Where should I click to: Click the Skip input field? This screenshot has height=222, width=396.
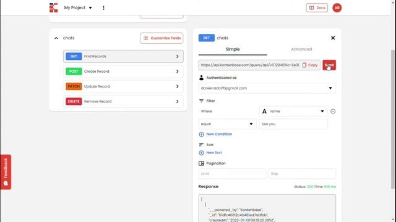[x=302, y=174]
